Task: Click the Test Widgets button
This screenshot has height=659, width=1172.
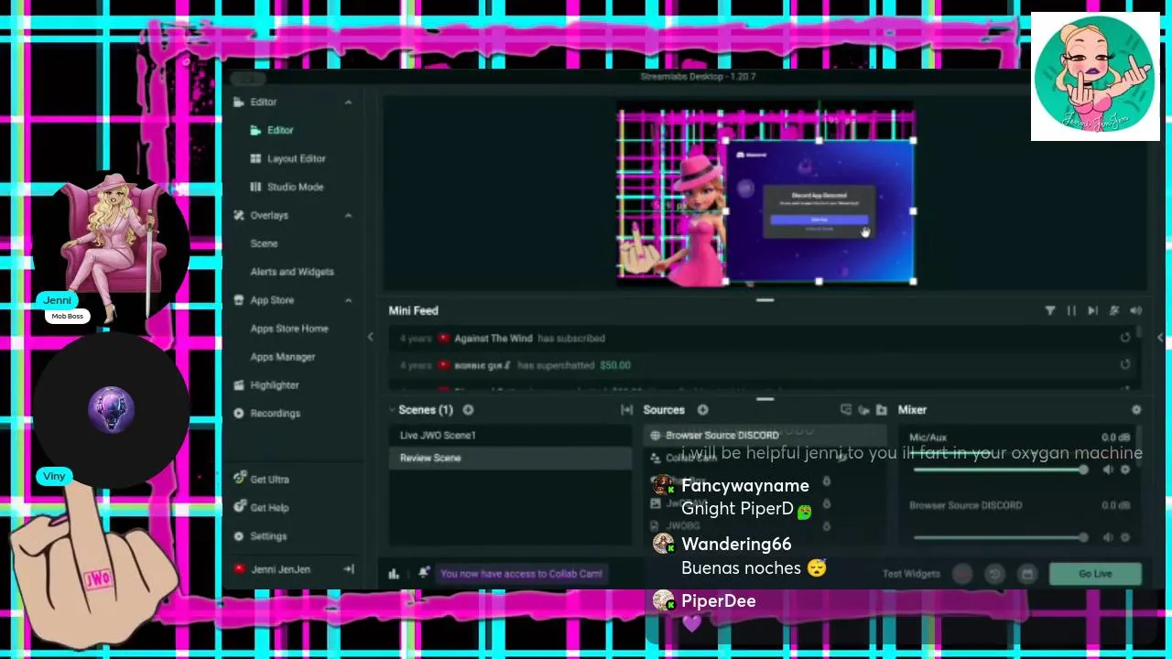Action: click(x=911, y=574)
